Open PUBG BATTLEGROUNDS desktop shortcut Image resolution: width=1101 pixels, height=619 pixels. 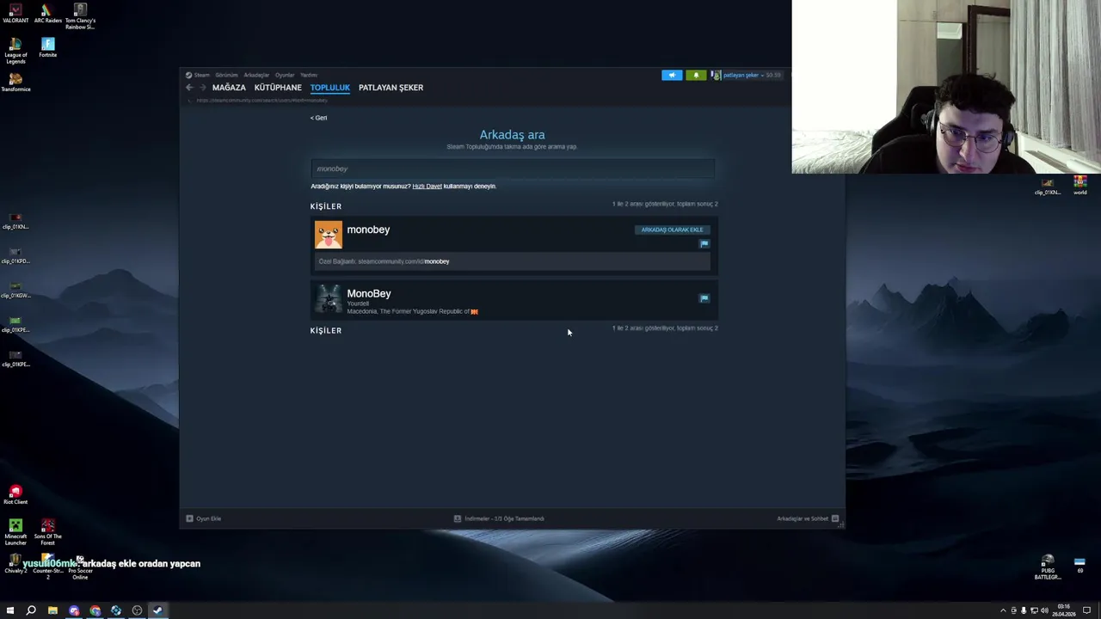[1048, 567]
